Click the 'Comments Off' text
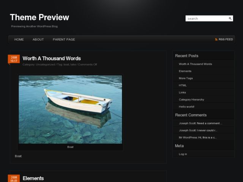Viewport: 243px width, 182px height. (87, 64)
